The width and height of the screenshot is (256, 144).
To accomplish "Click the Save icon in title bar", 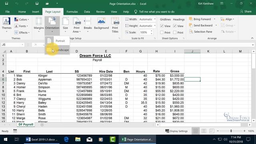I will pos(6,4).
